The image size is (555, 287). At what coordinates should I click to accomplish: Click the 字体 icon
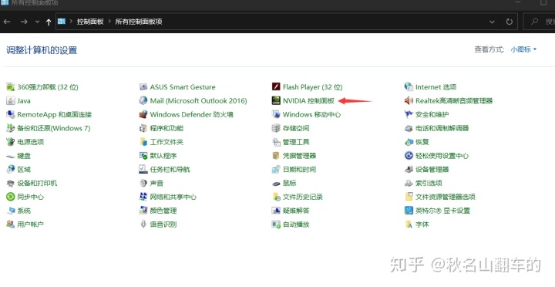409,225
